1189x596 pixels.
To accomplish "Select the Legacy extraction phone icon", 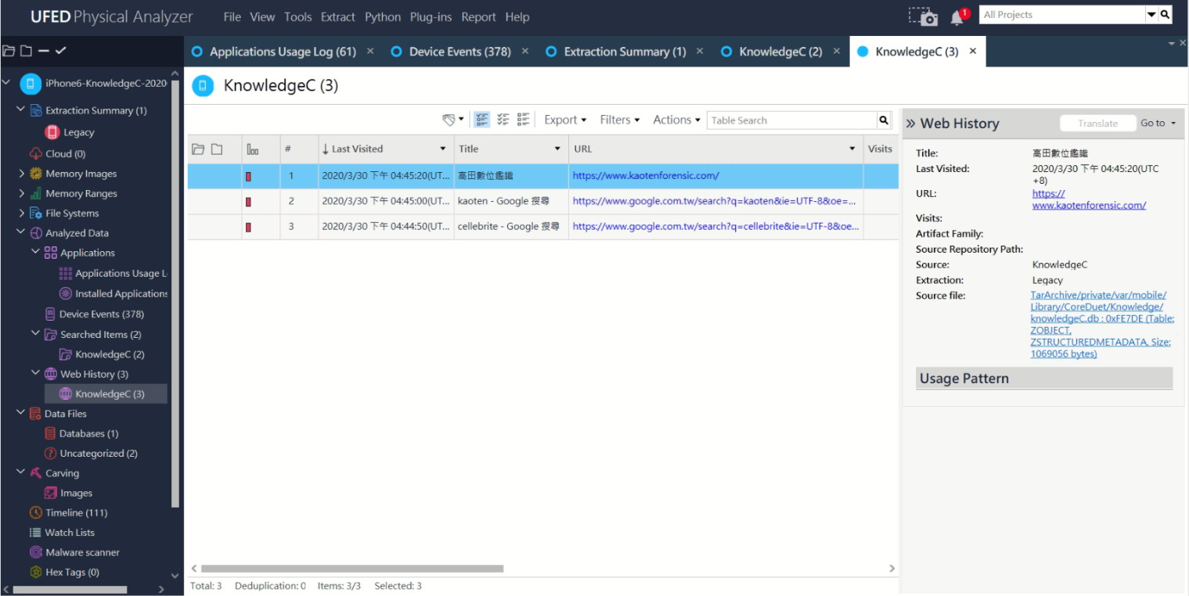I will click(52, 132).
